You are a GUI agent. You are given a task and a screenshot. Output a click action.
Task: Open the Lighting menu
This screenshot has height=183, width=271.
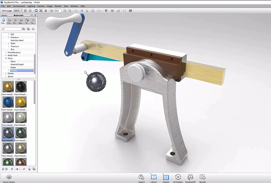click(31, 6)
